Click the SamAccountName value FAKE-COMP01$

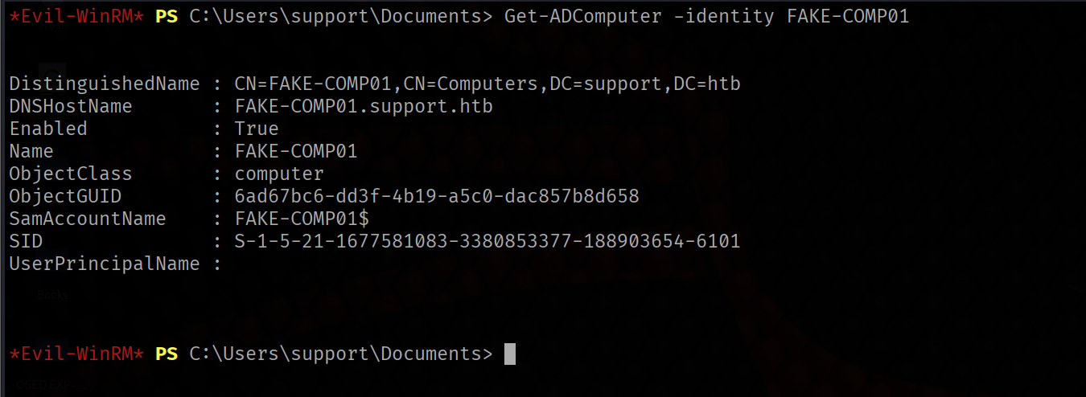click(302, 219)
